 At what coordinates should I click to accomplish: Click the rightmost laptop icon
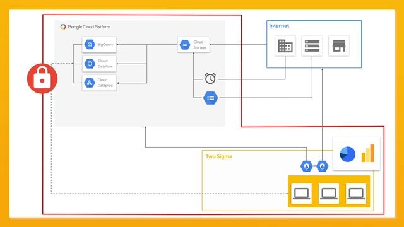[356, 194]
